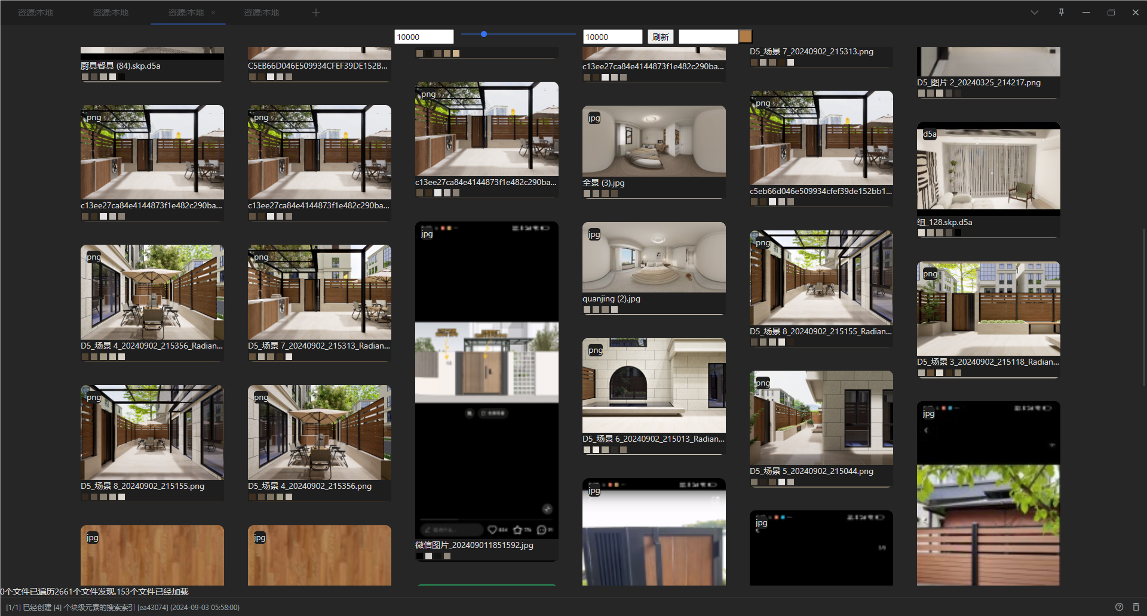Focus the 10000 field left of the slider
The width and height of the screenshot is (1147, 616).
tap(424, 37)
